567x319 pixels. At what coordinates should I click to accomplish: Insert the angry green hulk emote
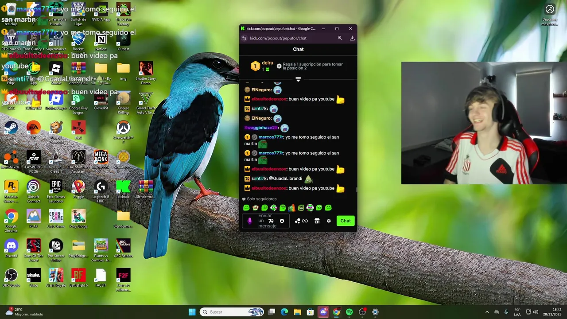tap(301, 208)
